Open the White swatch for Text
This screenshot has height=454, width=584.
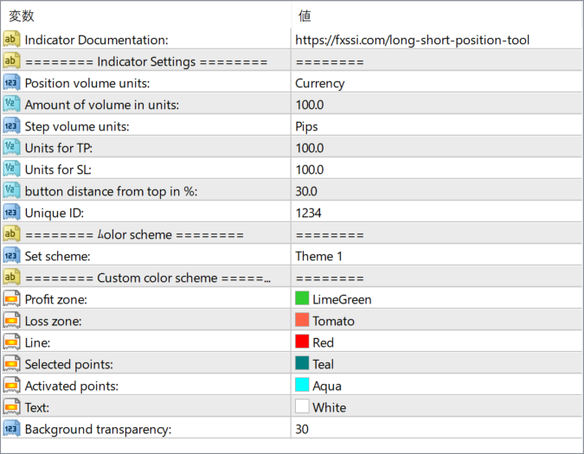point(302,406)
